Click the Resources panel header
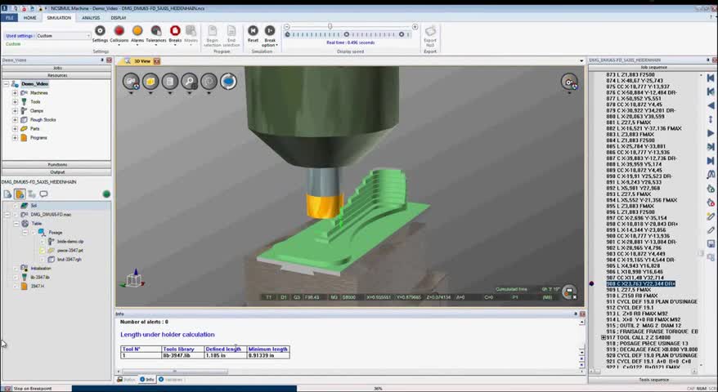Screen dimensions: 718x392 [x=56, y=75]
